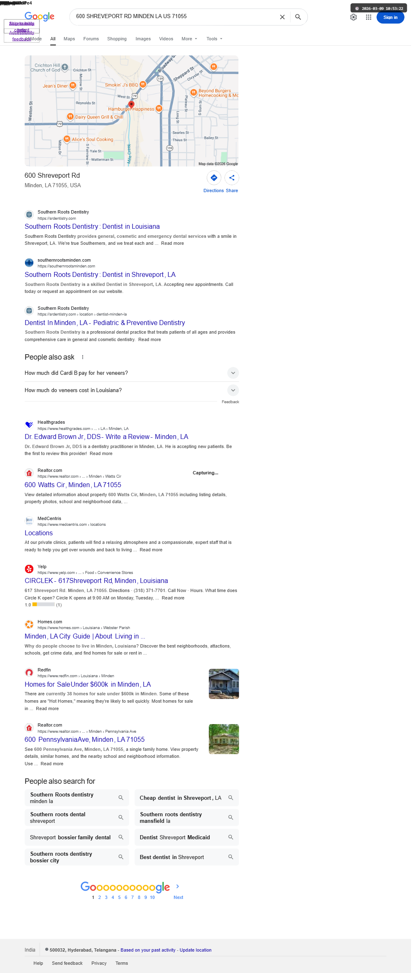This screenshot has width=416, height=973.
Task: Switch to the Maps tab
Action: coord(69,39)
